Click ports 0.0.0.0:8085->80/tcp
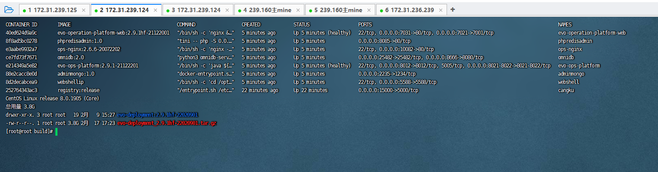The width and height of the screenshot is (658, 172). [385, 41]
